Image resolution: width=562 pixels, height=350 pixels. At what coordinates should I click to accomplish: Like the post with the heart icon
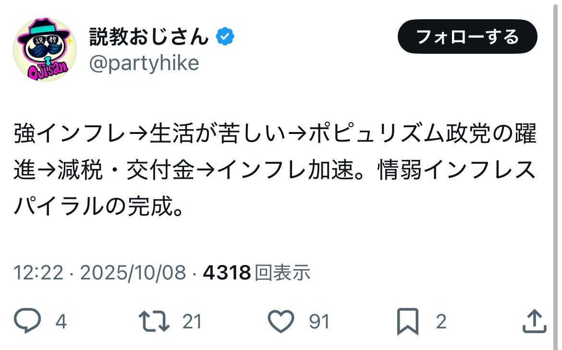(281, 321)
